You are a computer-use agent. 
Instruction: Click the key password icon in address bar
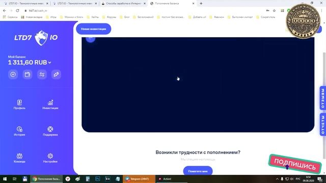(x=267, y=11)
